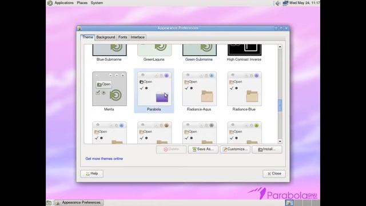366x206 pixels.
Task: Click the Radiance-Blue theme name label
Action: [x=244, y=109]
